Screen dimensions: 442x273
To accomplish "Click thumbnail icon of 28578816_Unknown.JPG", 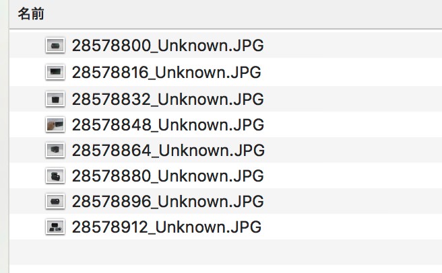I will pos(55,72).
